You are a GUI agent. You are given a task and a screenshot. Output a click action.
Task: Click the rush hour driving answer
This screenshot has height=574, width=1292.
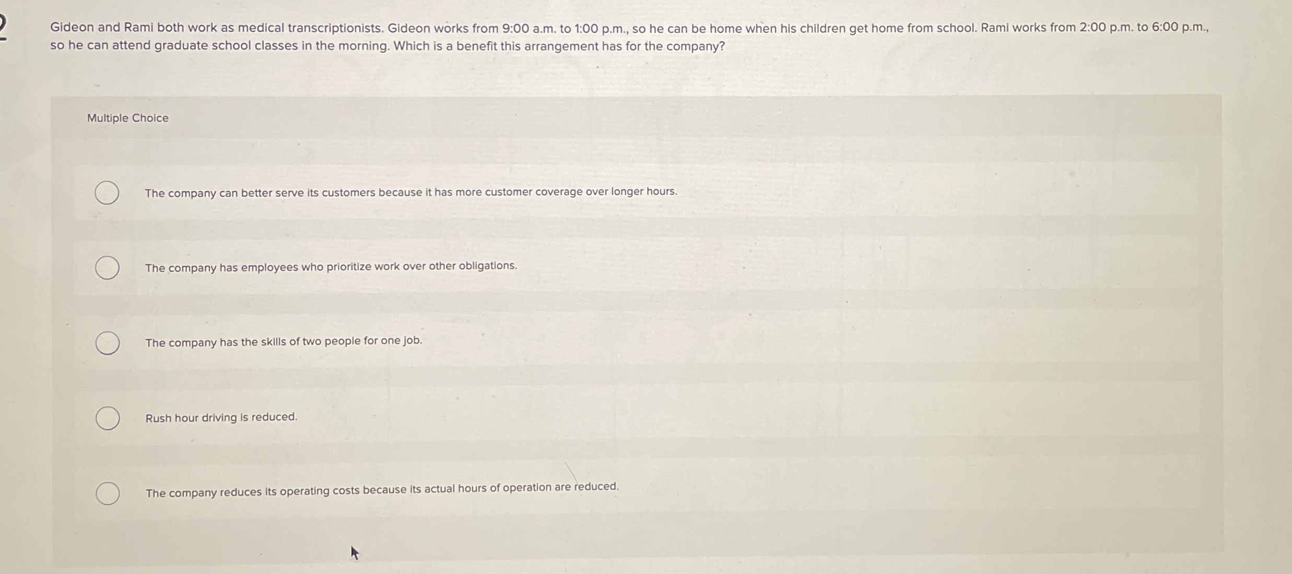(221, 417)
